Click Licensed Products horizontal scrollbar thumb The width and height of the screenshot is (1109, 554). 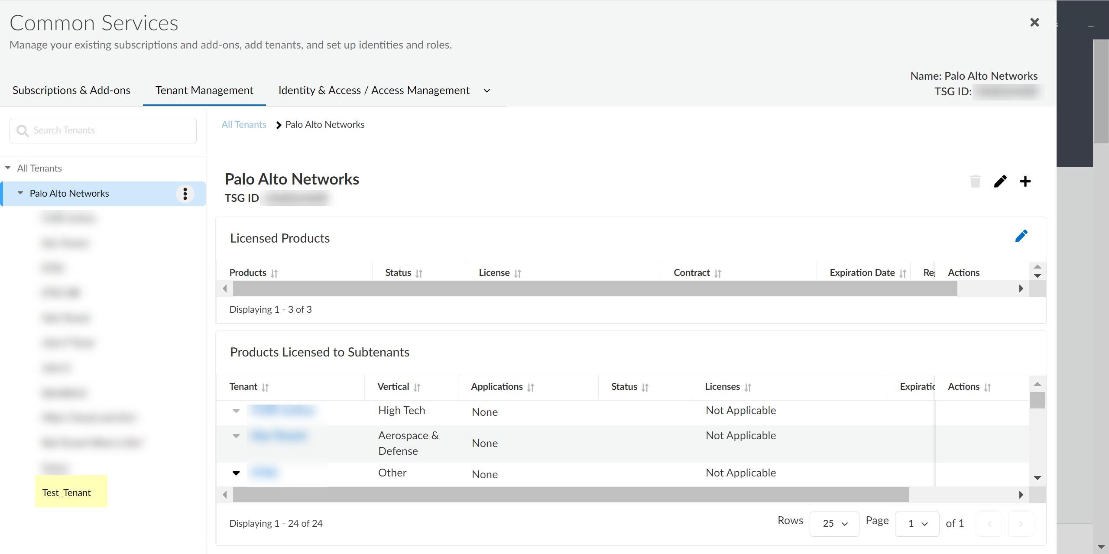pyautogui.click(x=594, y=288)
